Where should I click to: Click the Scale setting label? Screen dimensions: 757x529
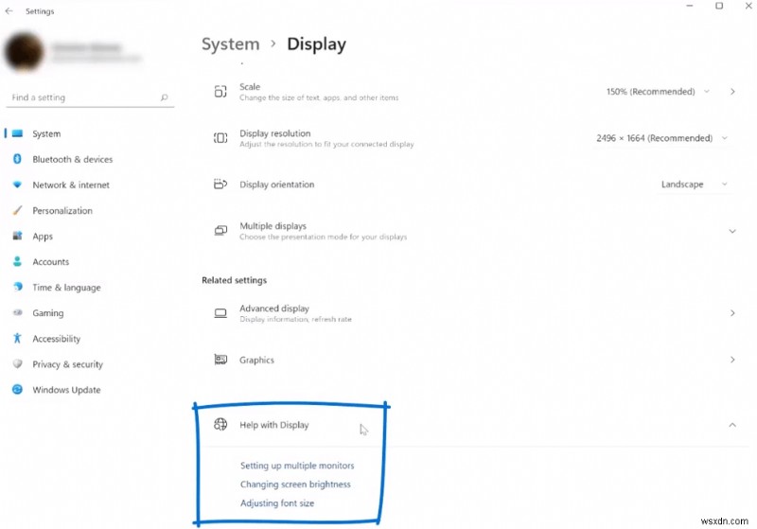250,87
